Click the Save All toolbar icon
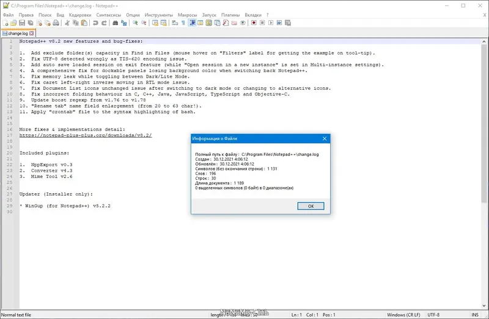The height and width of the screenshot is (319, 489). coord(30,23)
